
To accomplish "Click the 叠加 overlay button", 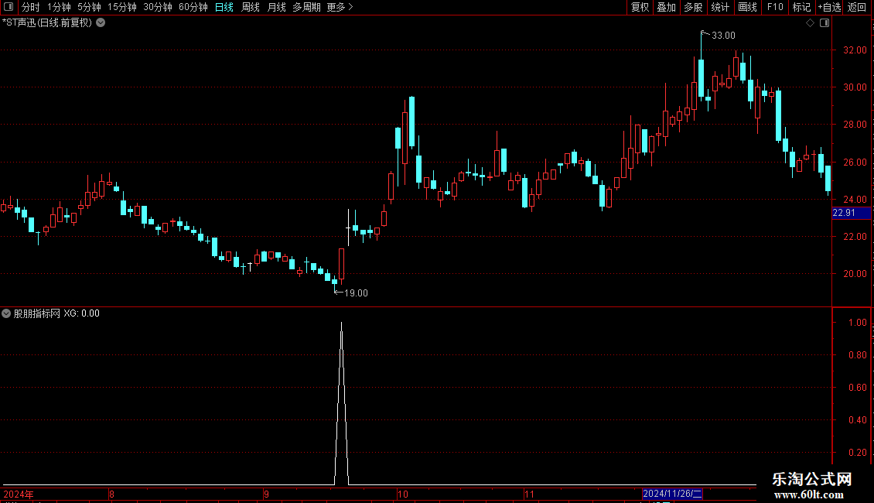I will click(667, 7).
